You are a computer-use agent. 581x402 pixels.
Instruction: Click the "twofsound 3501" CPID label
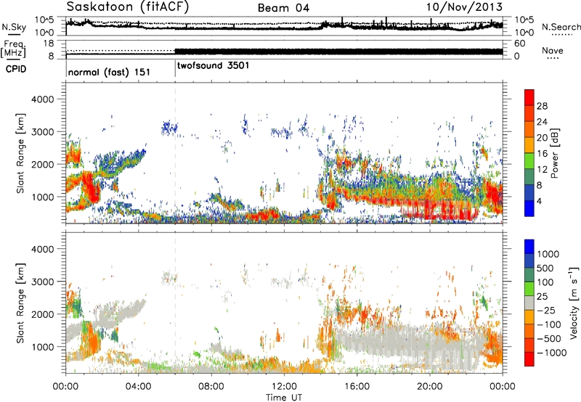[x=213, y=65]
